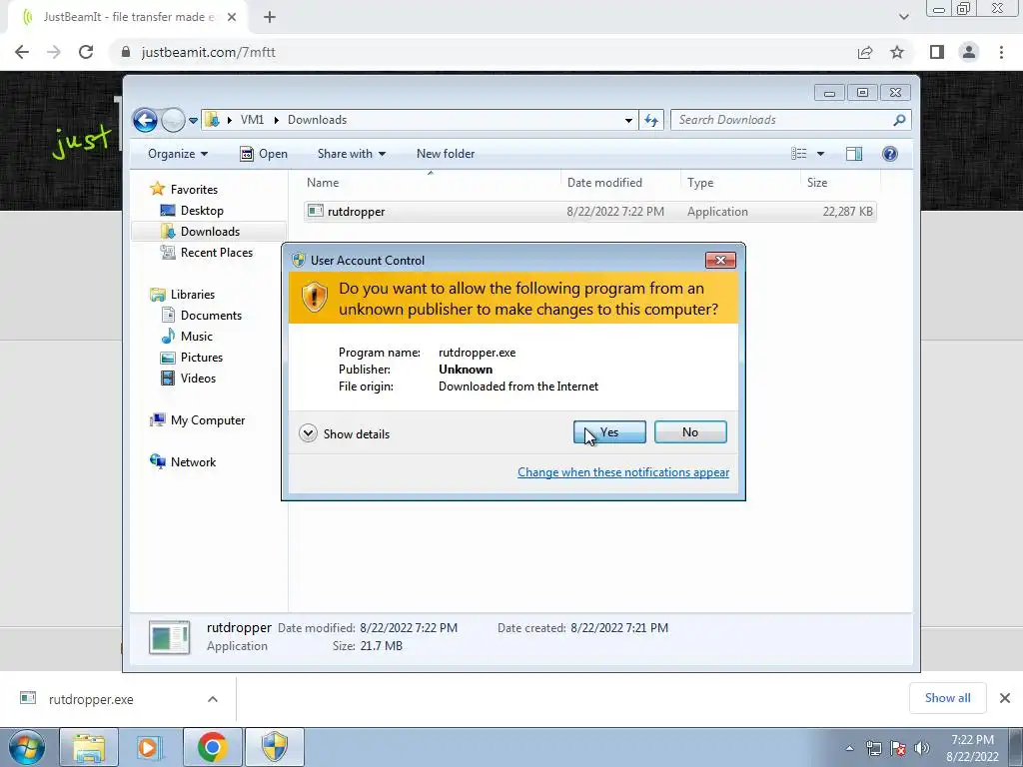The image size is (1023, 767).
Task: Sort by Size column header
Action: [840, 183]
